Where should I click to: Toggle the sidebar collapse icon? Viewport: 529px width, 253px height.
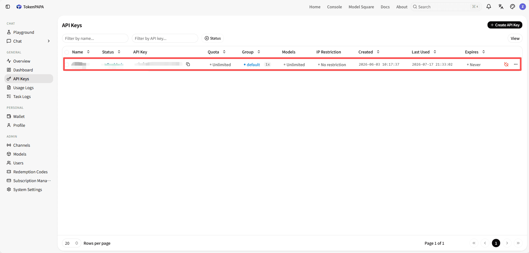tap(8, 7)
